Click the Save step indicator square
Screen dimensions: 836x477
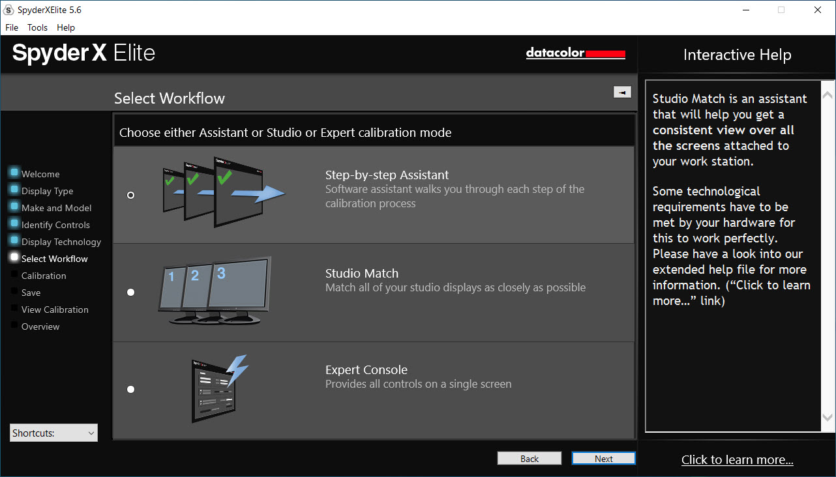pyautogui.click(x=14, y=291)
